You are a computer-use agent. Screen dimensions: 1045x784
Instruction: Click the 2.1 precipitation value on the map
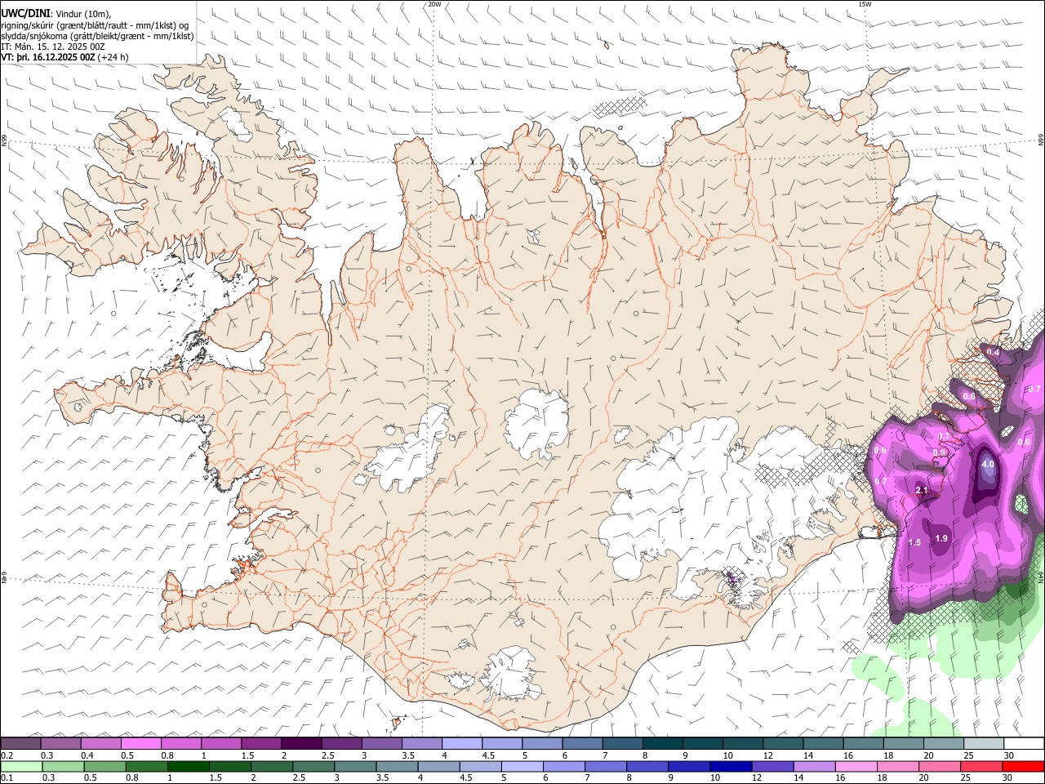[922, 491]
